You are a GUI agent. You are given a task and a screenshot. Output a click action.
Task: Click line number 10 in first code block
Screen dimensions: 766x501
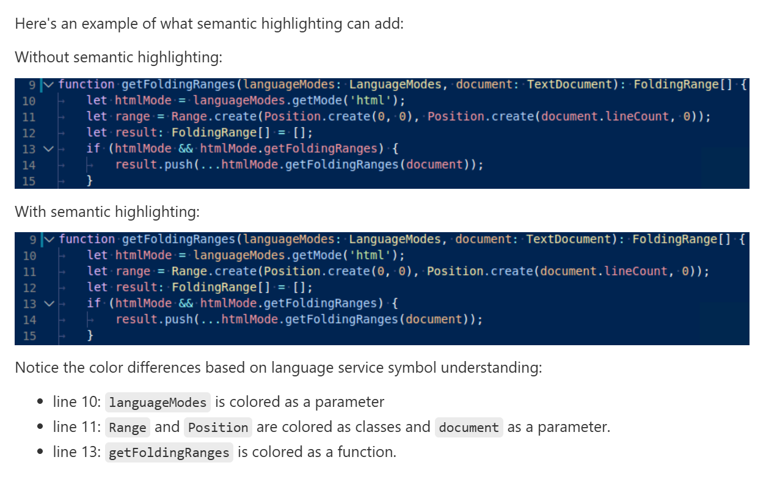29,101
